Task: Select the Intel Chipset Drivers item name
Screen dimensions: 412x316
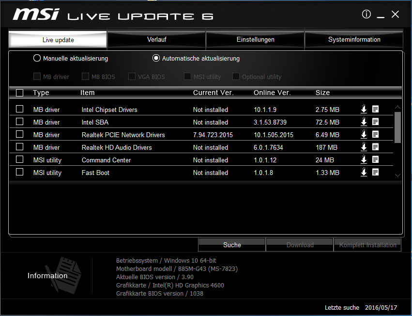Action: tap(109, 110)
